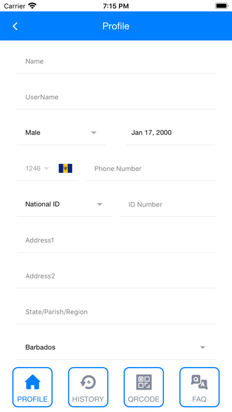
Task: Tap the Phone Number field
Action: click(150, 169)
